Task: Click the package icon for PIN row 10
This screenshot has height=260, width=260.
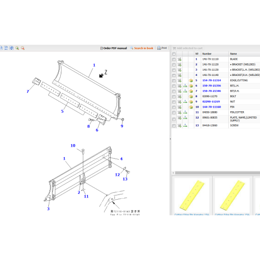Action: pyautogui.click(x=191, y=107)
